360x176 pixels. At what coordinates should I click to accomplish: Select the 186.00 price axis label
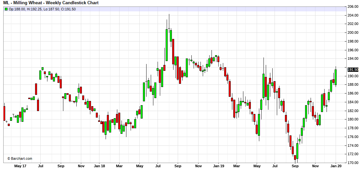(353, 93)
